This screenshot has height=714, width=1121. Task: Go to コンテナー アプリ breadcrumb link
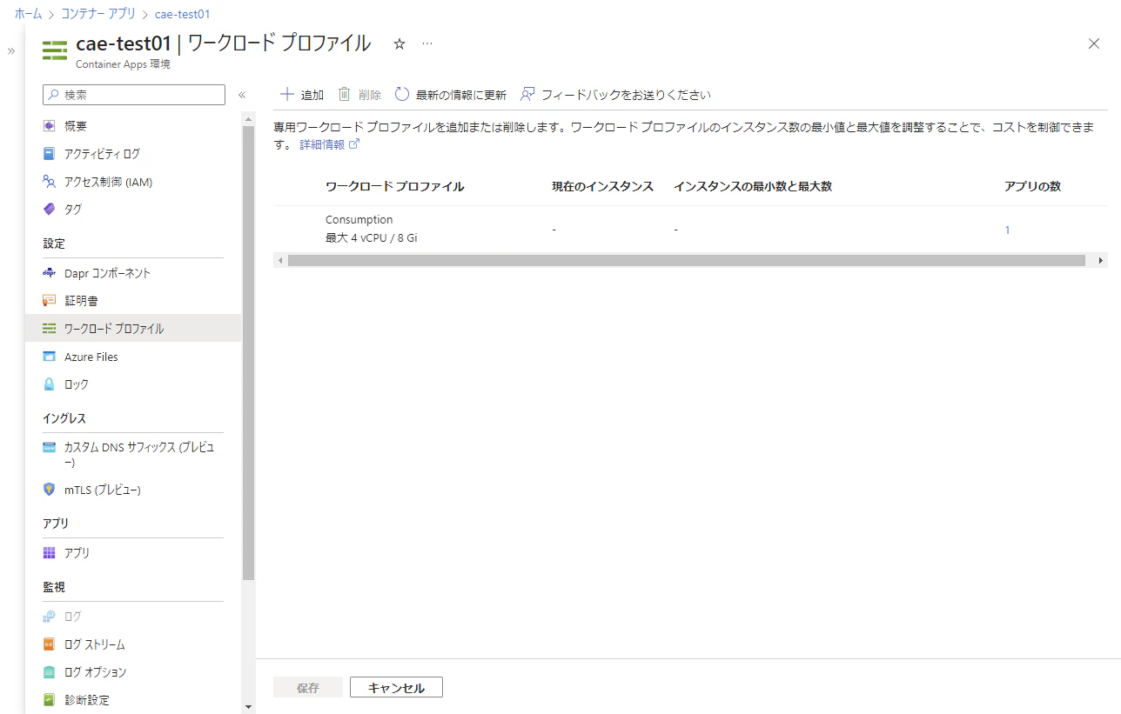click(97, 14)
